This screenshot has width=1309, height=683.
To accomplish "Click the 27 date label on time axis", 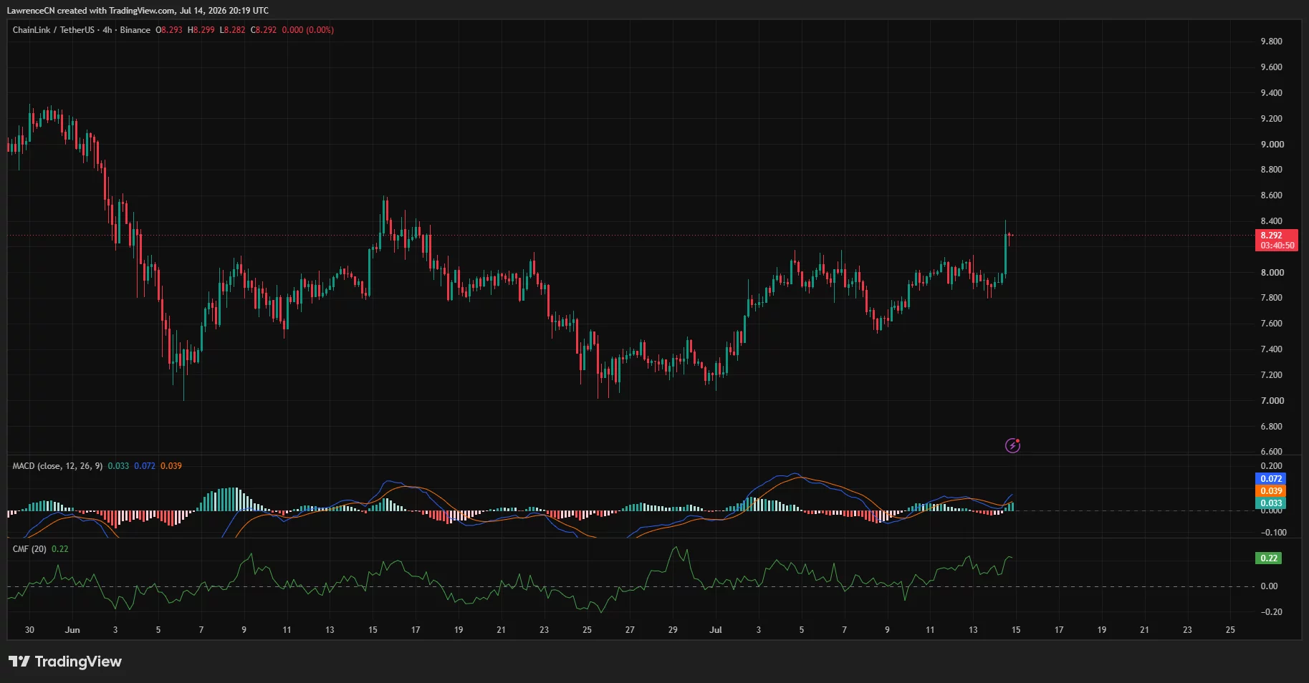I will click(x=630, y=630).
